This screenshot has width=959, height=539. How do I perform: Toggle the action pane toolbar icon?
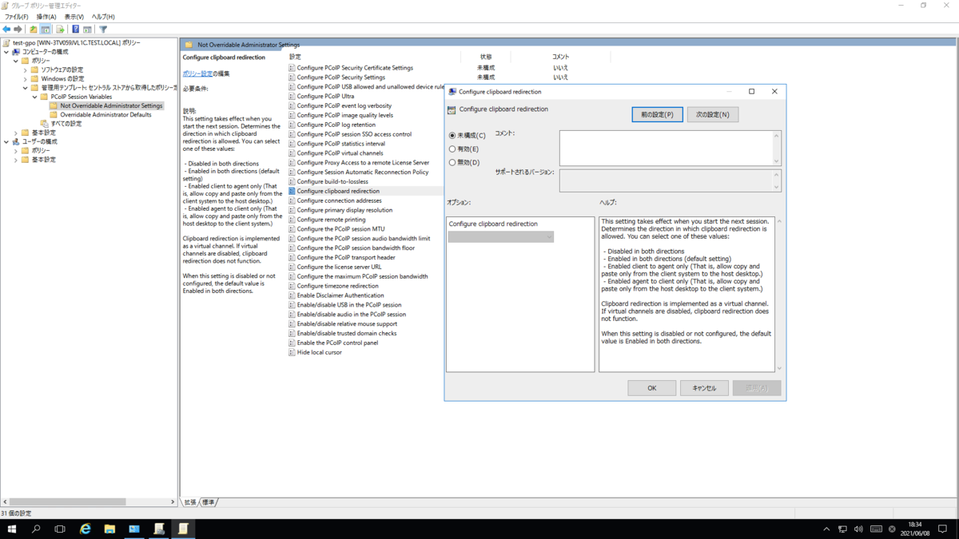pyautogui.click(x=87, y=30)
